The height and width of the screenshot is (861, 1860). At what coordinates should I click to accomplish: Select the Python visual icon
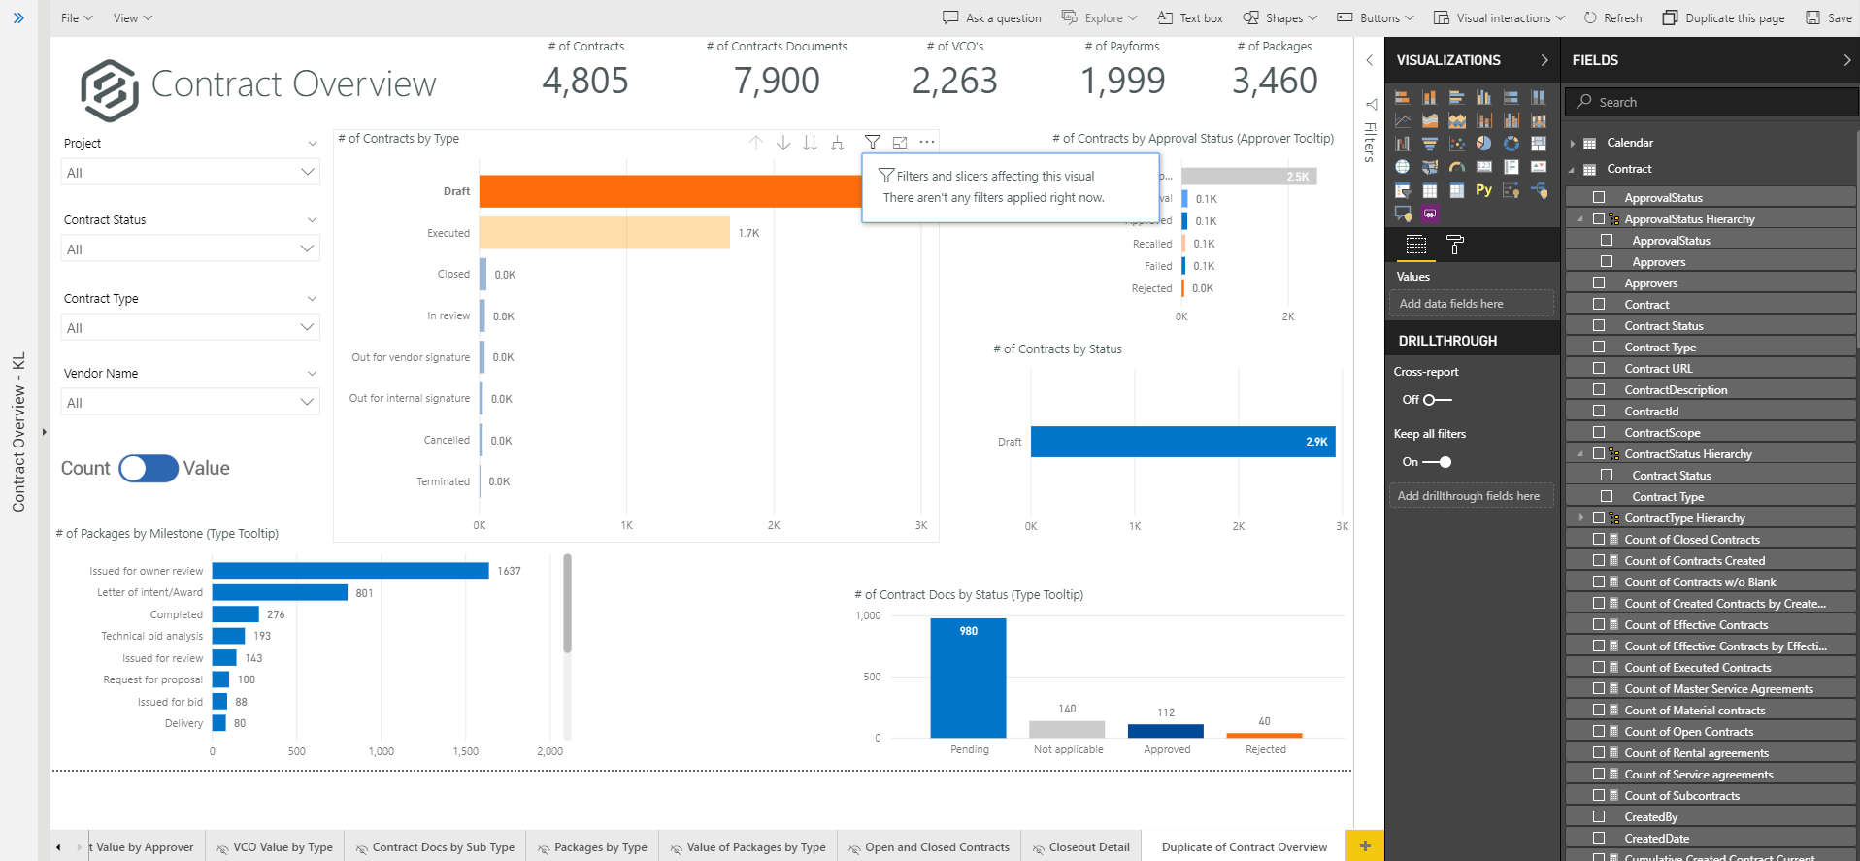click(1483, 190)
